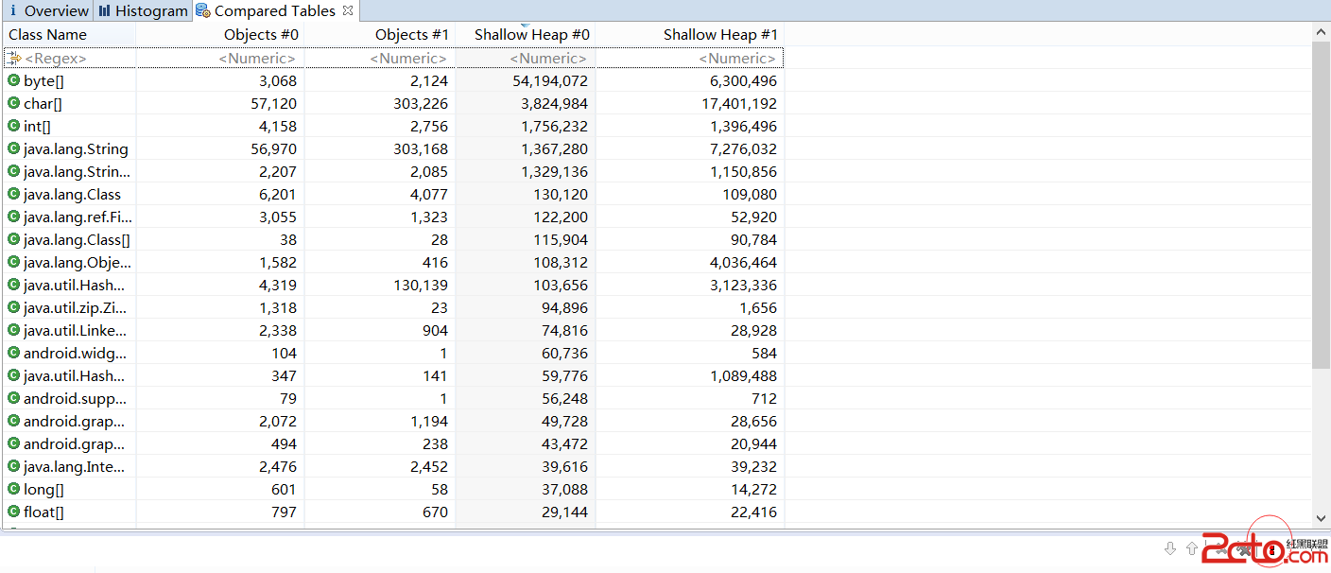Click the regex filter icon in the filter row
The width and height of the screenshot is (1331, 573).
coord(14,59)
